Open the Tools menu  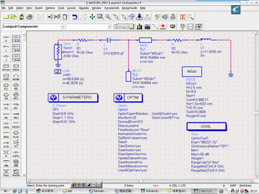pyautogui.click(x=61, y=8)
